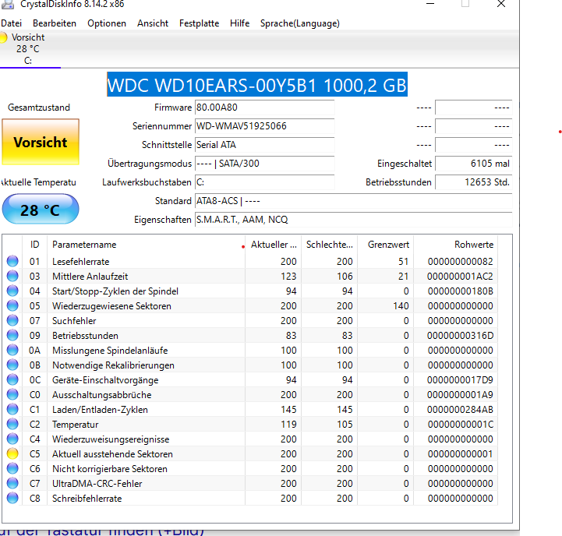The width and height of the screenshot is (562, 536).
Task: Click status icon for Wiederzuweisungsereignisse
Action: pyautogui.click(x=12, y=439)
